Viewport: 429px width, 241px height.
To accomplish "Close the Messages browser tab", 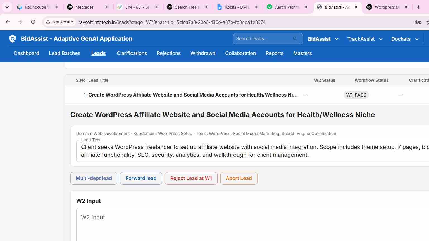I will coord(106,7).
